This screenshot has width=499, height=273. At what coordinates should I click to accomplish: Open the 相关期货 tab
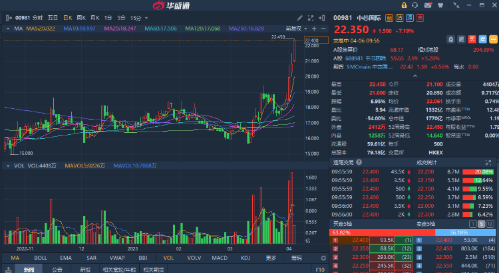(x=154, y=270)
